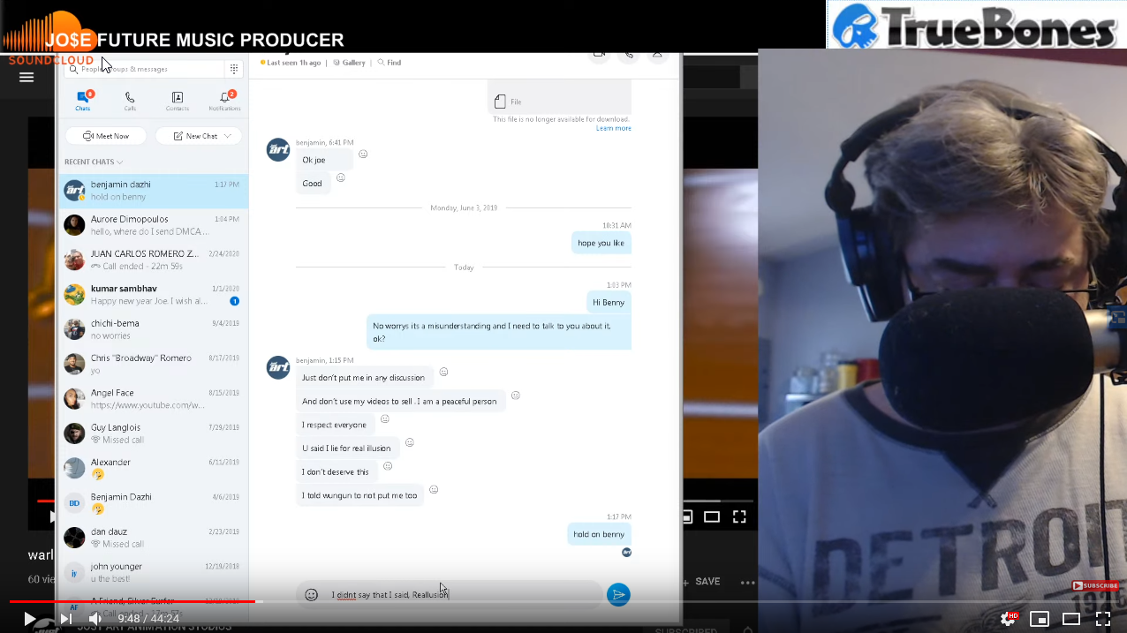
Task: Select the Benjamin Dazhi chat with BD avatar
Action: [153, 503]
